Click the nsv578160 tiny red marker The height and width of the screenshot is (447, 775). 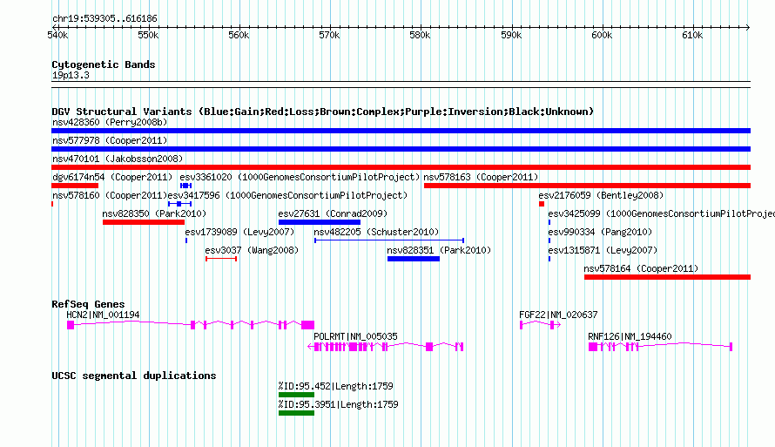(52, 204)
